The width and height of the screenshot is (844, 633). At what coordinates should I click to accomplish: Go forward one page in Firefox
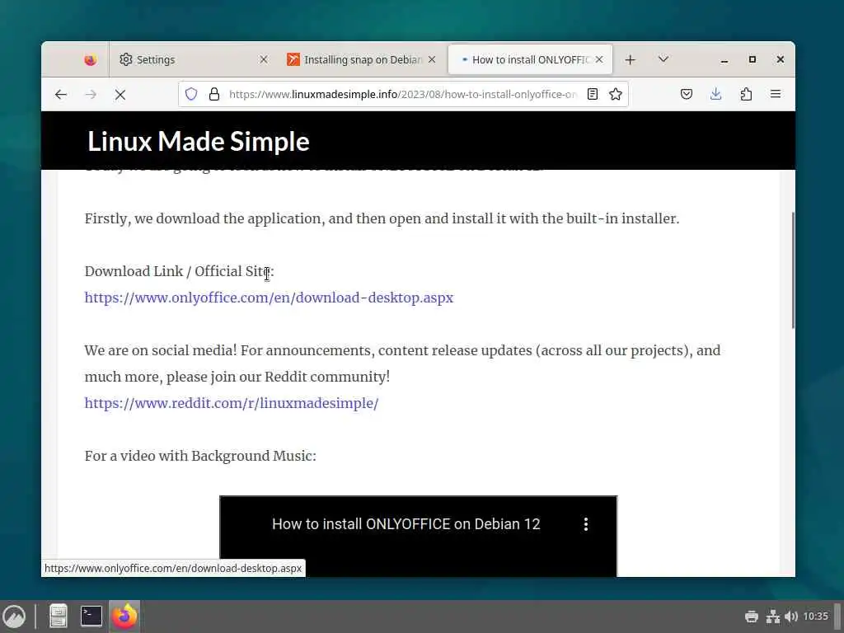click(91, 95)
